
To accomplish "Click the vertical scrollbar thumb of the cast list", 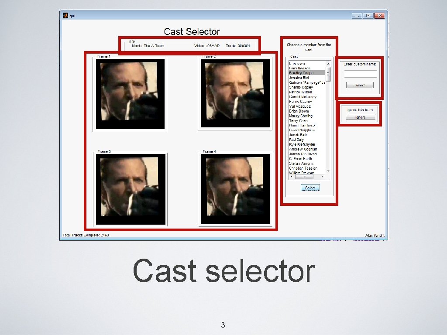I will coord(328,74).
